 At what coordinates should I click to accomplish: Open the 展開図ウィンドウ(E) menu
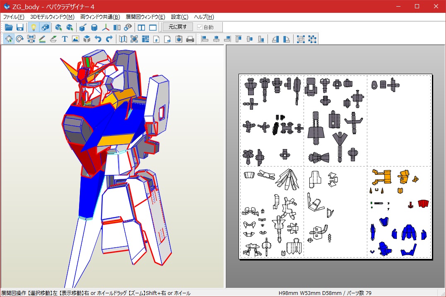click(x=145, y=17)
